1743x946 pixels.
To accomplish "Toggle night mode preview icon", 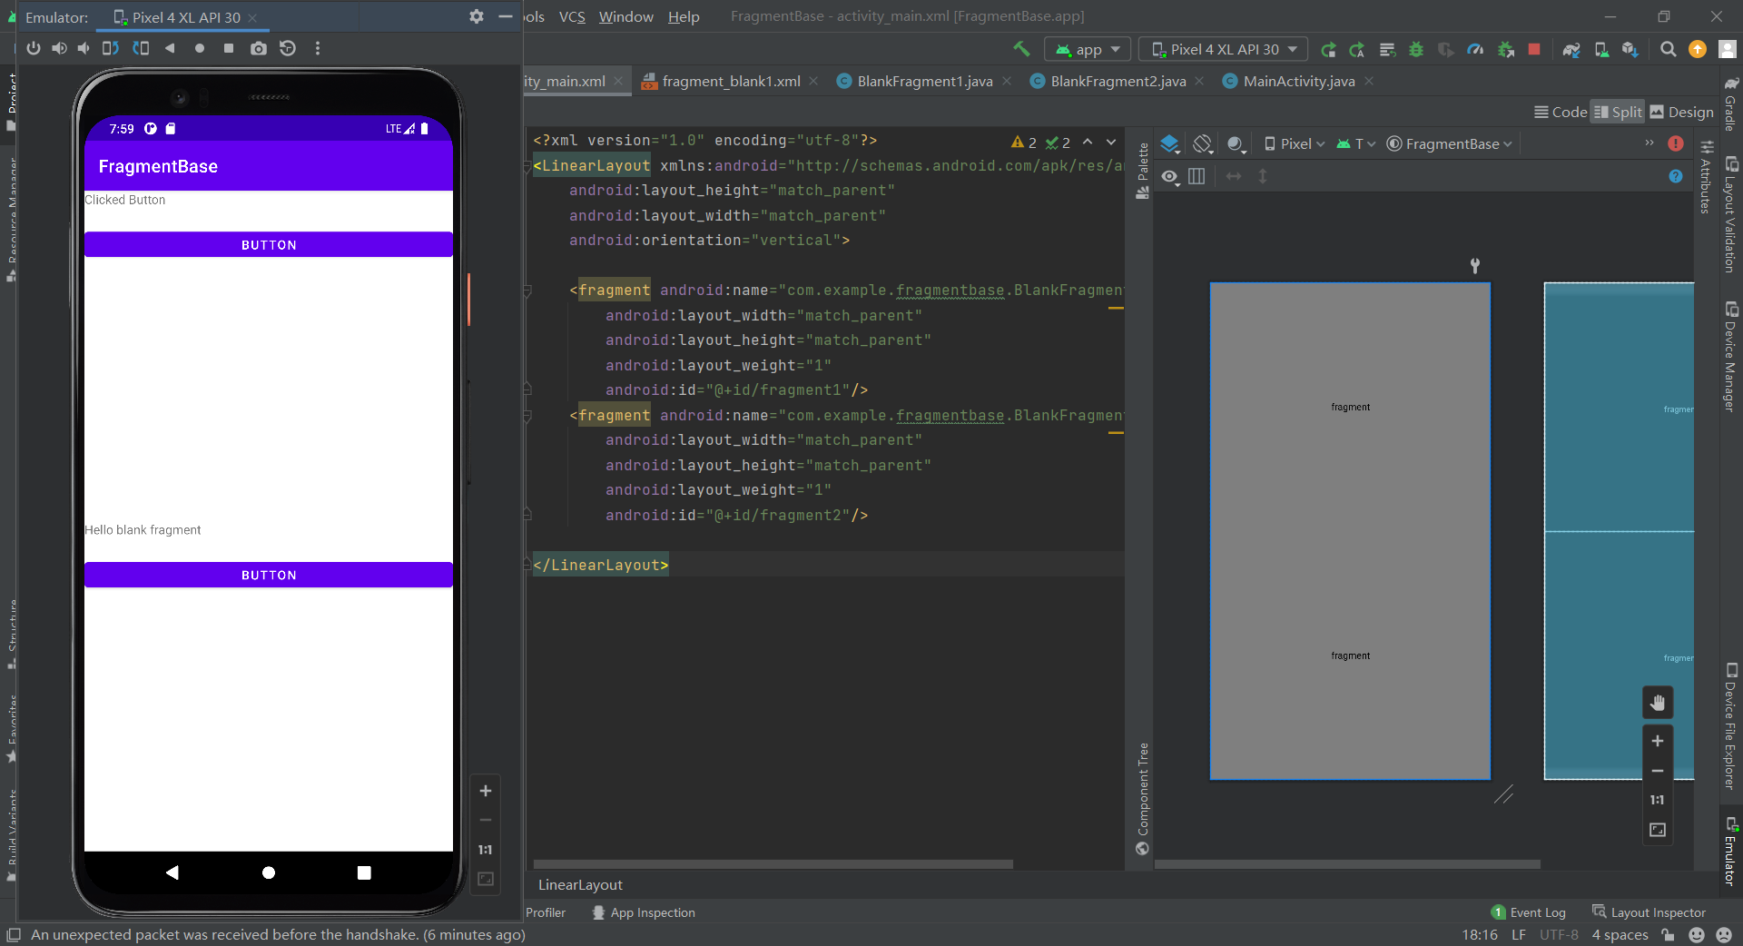I will pyautogui.click(x=1235, y=143).
